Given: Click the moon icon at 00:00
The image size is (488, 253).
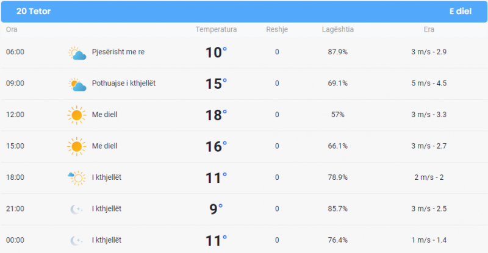Looking at the screenshot, I should coord(76,241).
